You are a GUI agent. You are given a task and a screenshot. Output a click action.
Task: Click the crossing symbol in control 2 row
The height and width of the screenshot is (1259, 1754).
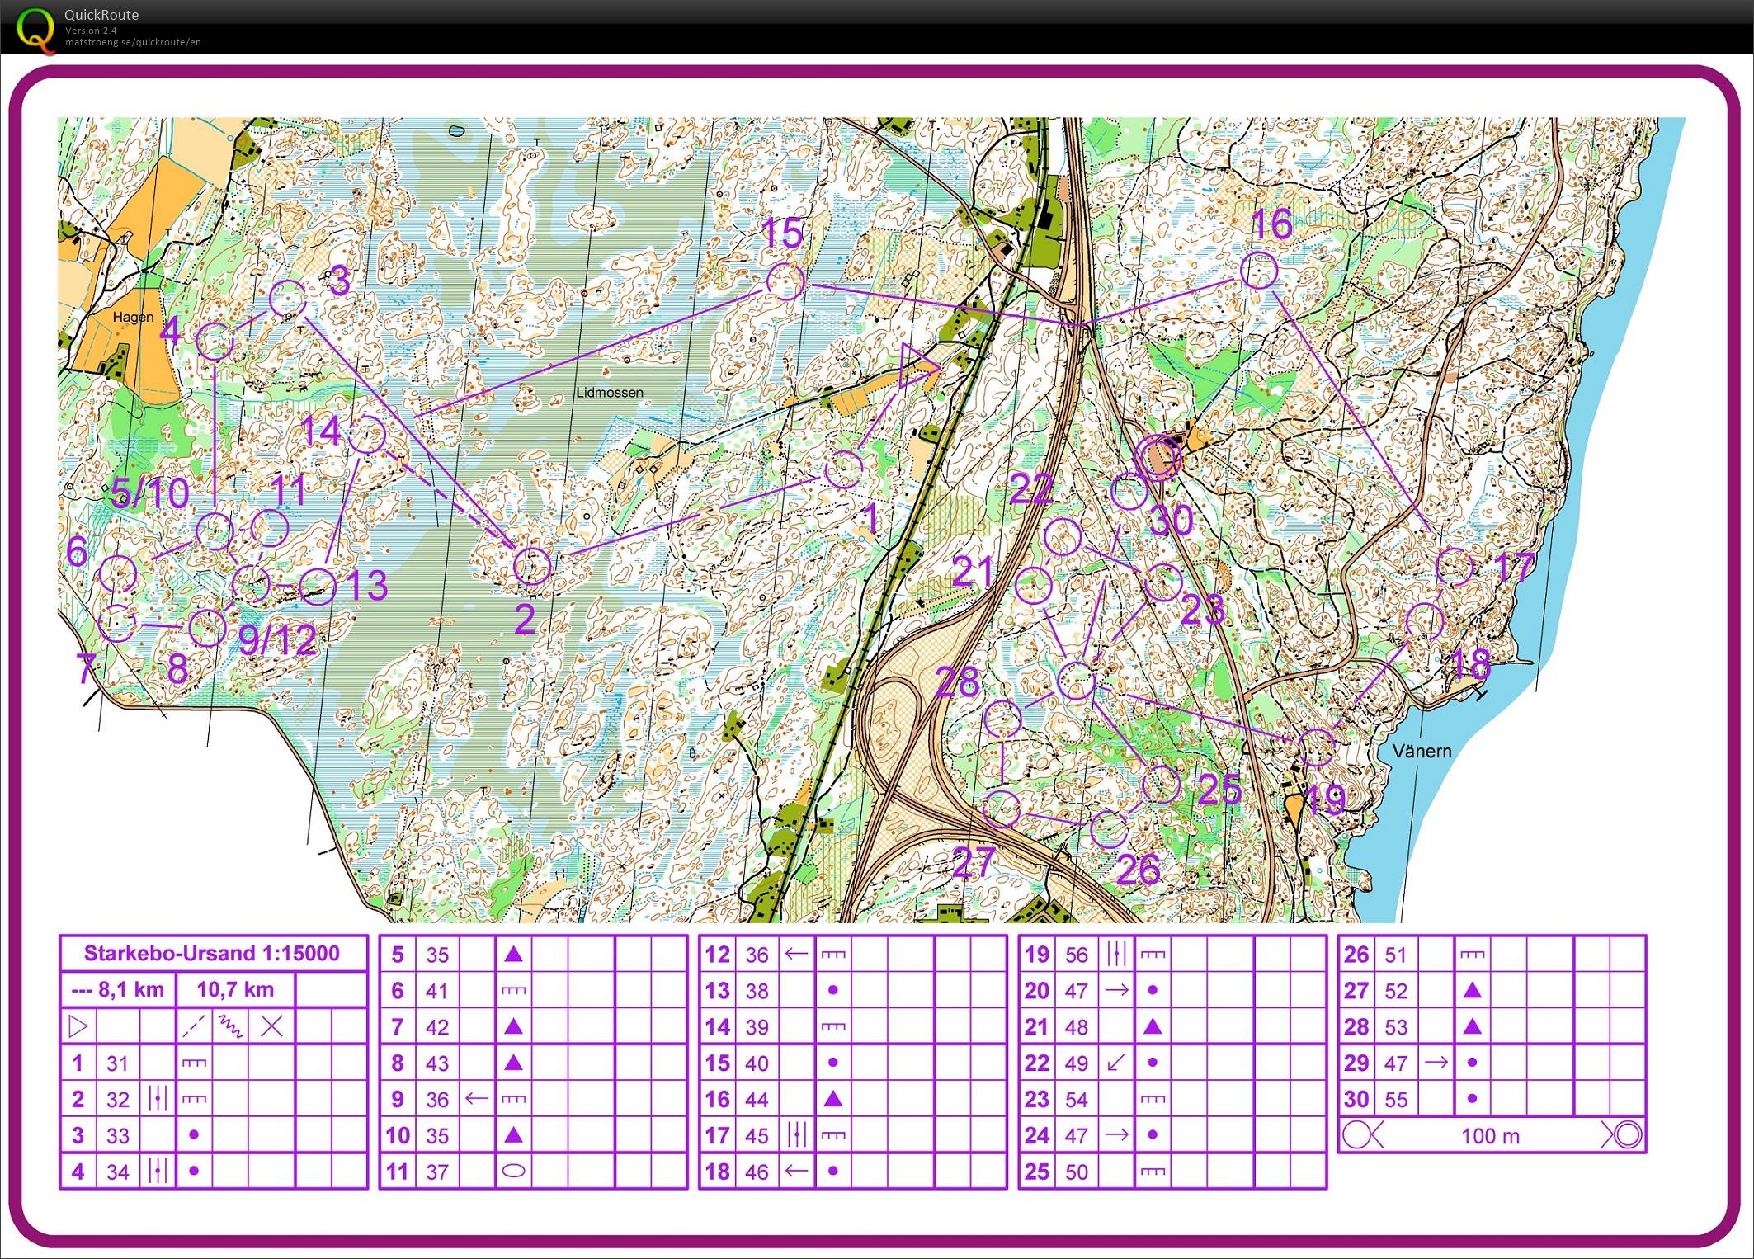[x=157, y=1099]
